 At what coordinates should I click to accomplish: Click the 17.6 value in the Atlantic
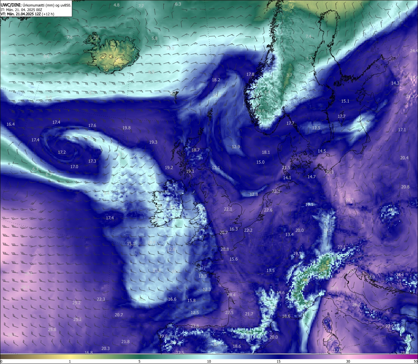(92, 125)
